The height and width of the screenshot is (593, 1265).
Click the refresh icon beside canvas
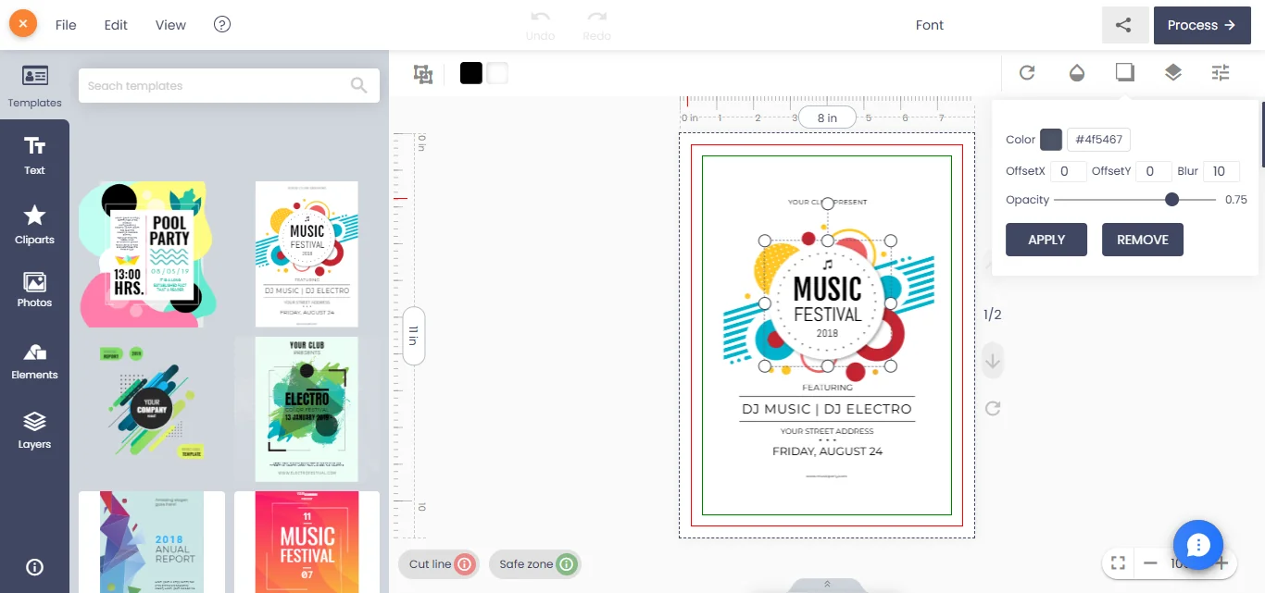pyautogui.click(x=993, y=408)
